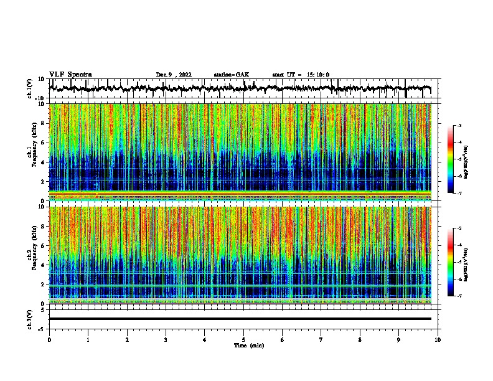Viewport: 493px width, 381px height.
Task: Click the "ch.1(V)" waveform axis label
Action: click(x=30, y=88)
